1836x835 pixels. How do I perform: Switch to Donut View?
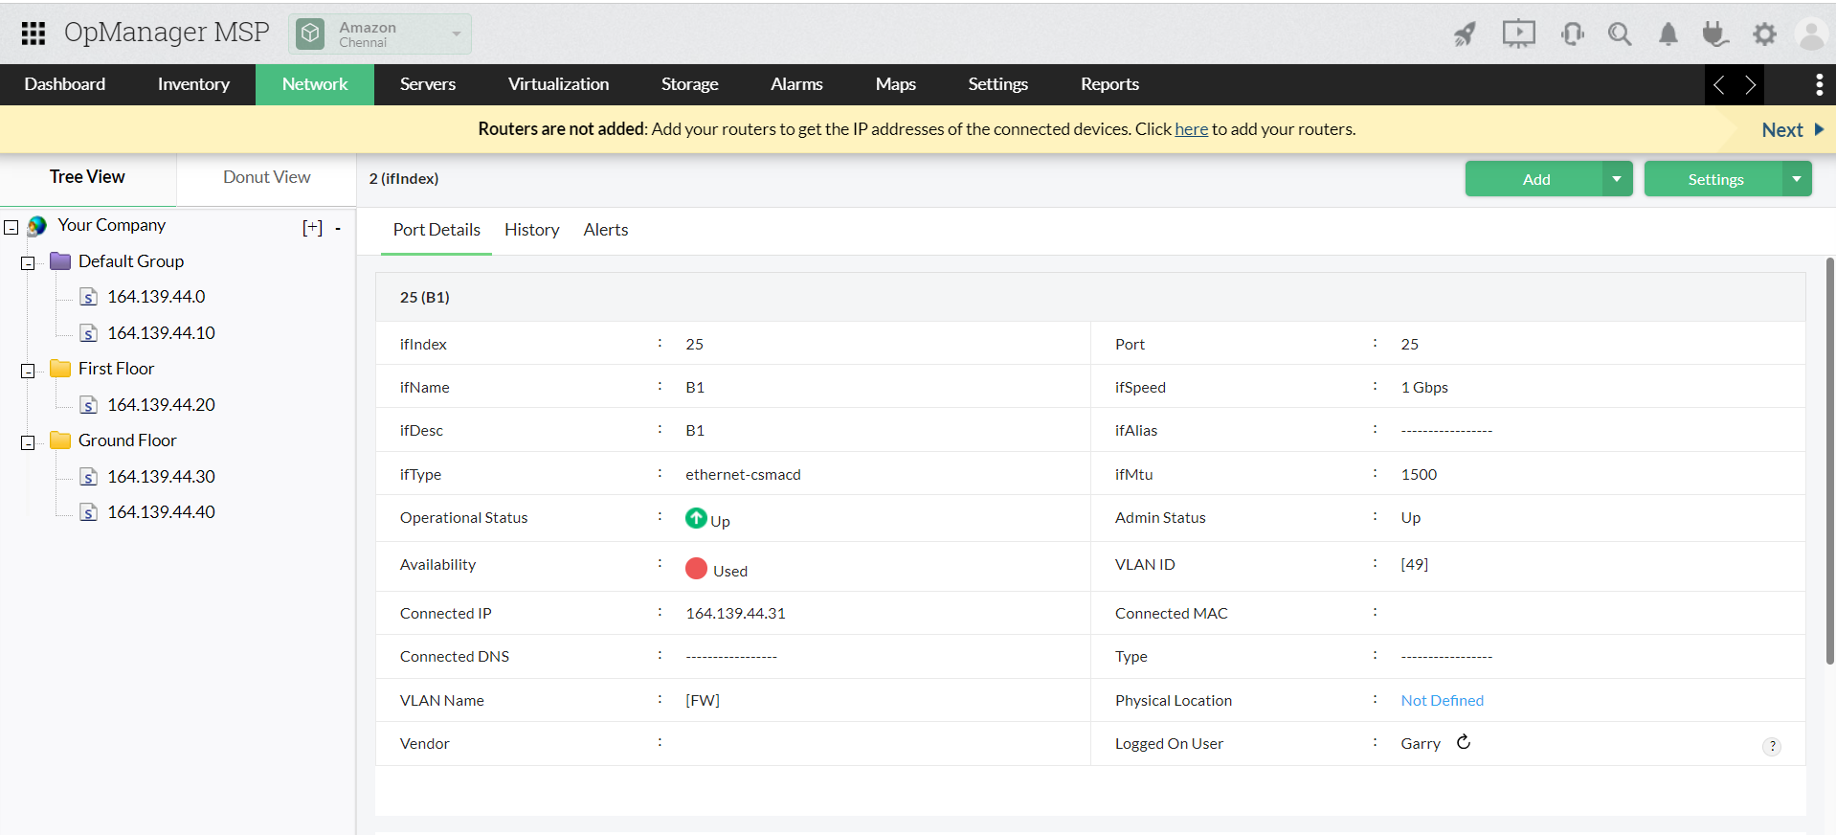click(266, 177)
